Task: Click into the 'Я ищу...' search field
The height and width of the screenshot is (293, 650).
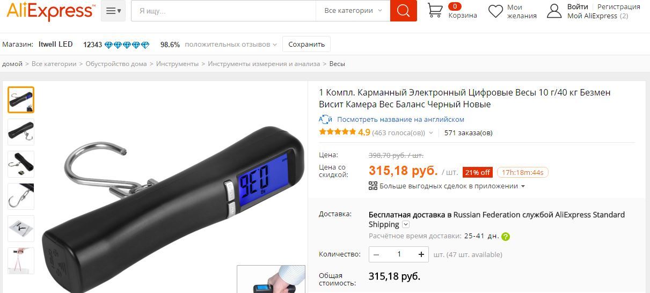Action: 223,11
